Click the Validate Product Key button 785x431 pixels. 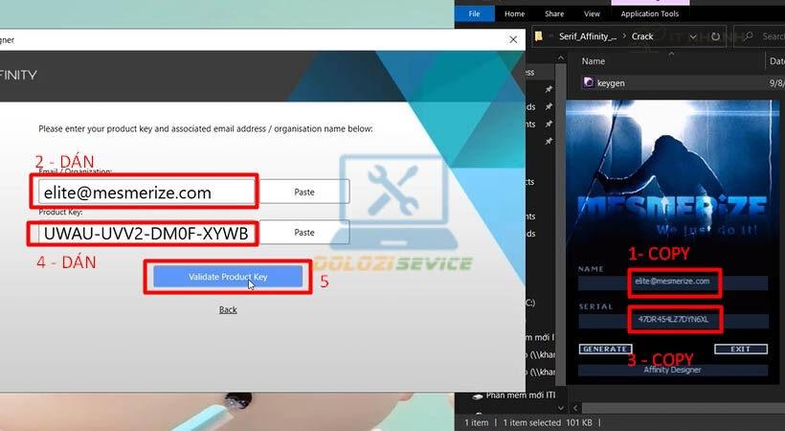[228, 277]
